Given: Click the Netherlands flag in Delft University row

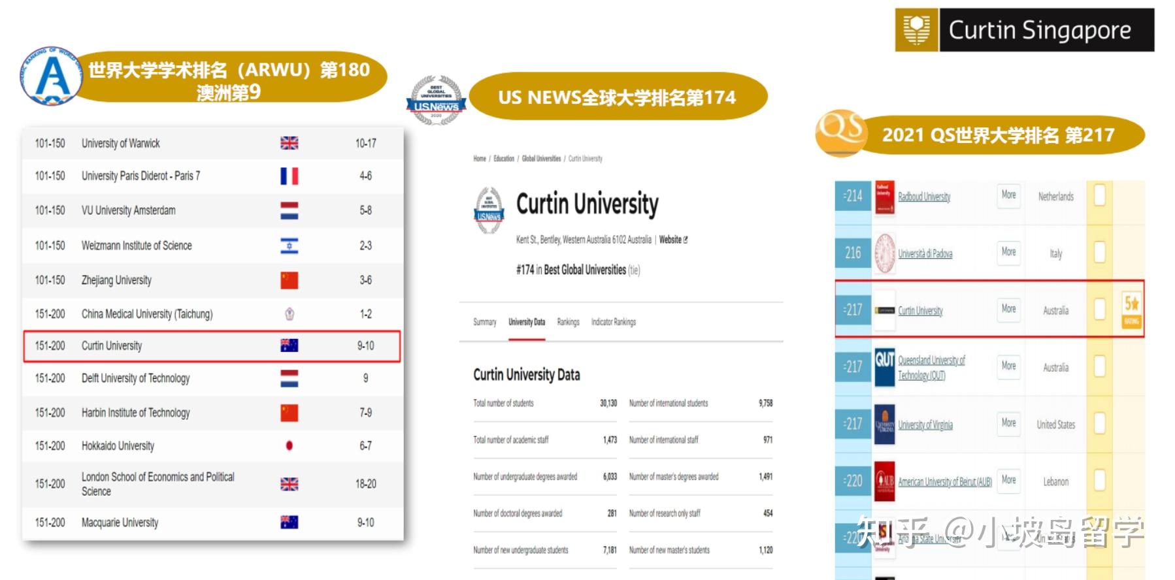Looking at the screenshot, I should click(x=290, y=378).
